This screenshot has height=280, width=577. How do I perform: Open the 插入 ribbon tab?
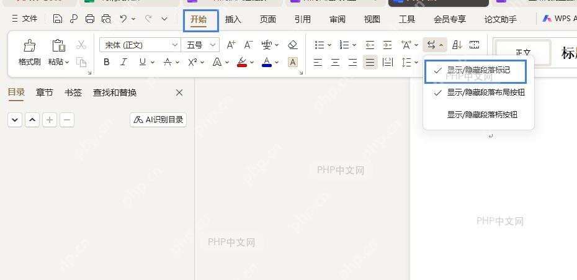point(233,19)
